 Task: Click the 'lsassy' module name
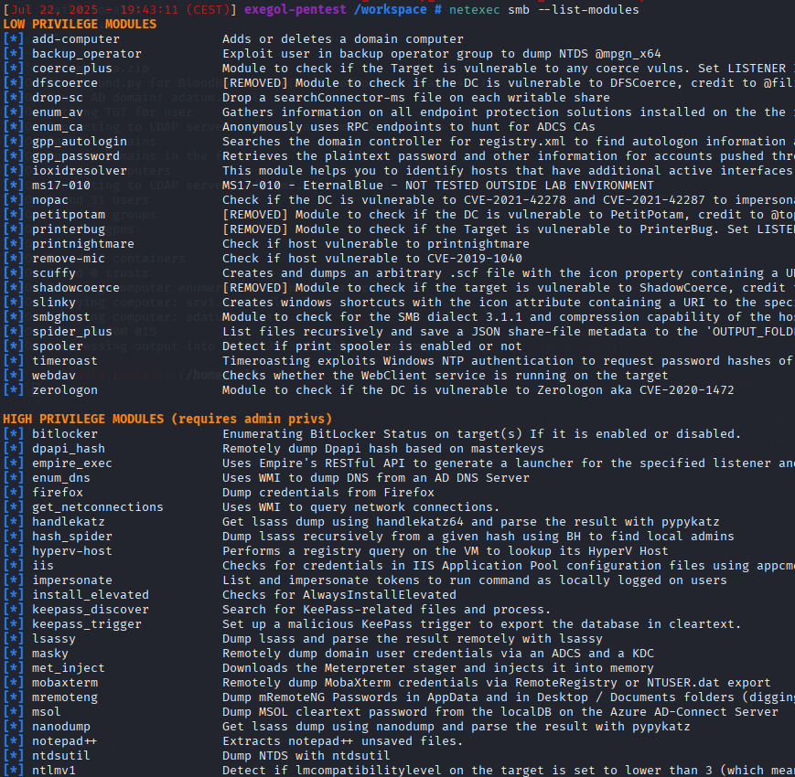(x=54, y=639)
